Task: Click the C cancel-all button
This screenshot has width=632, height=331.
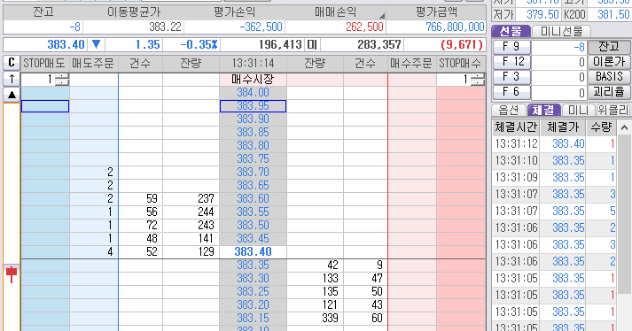Action: (x=12, y=63)
